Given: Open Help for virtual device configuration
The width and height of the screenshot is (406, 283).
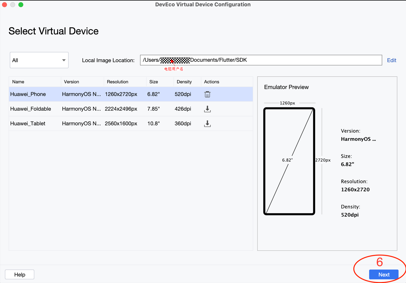Looking at the screenshot, I should [x=20, y=274].
